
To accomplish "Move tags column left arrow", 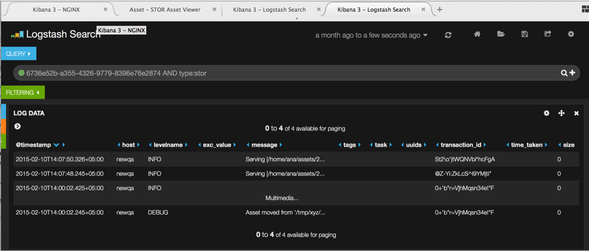I will [x=340, y=145].
